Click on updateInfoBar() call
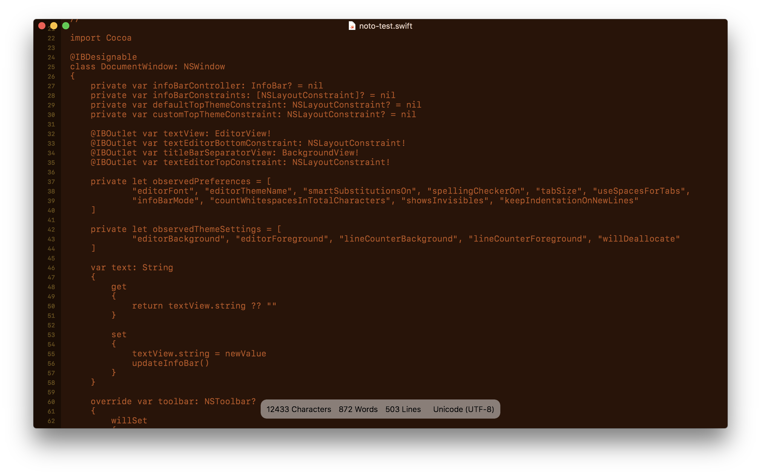This screenshot has width=761, height=476. click(x=170, y=363)
